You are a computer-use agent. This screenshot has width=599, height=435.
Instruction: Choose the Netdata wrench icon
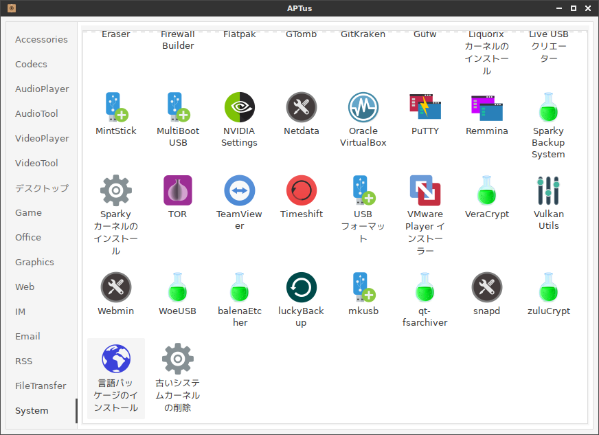click(x=302, y=107)
